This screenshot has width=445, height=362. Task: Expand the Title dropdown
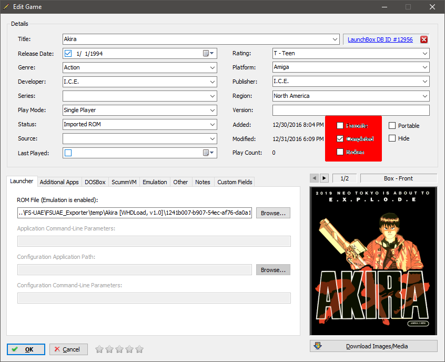pos(335,39)
